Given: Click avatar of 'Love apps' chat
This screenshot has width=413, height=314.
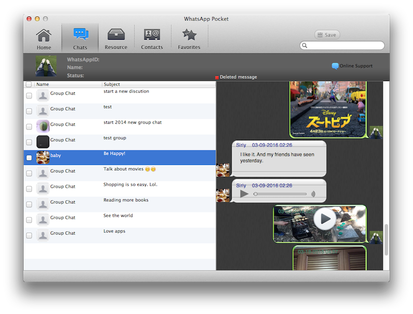Looking at the screenshot, I should pos(43,235).
